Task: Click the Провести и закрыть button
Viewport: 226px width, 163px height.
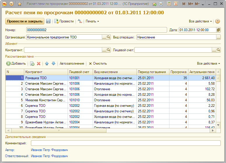Action: (x=24, y=21)
